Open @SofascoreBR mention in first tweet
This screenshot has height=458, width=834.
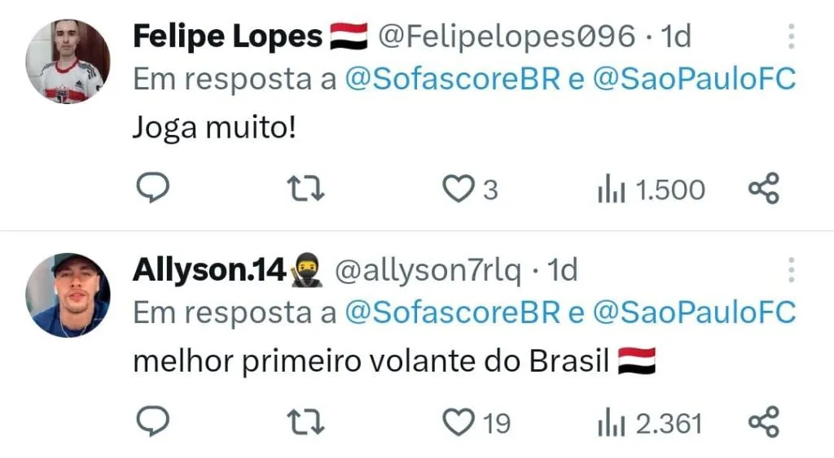453,79
